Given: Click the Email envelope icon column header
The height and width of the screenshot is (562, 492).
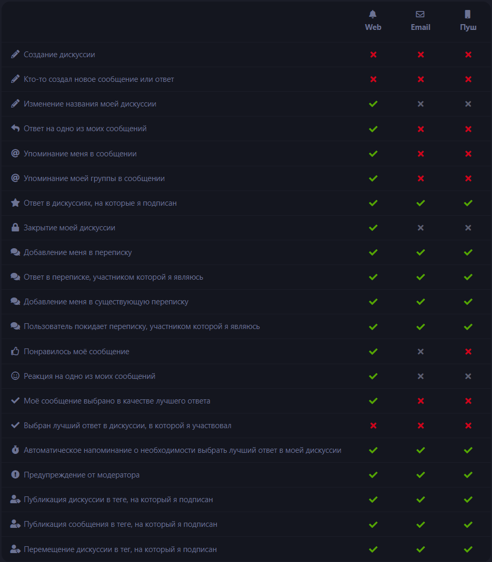Looking at the screenshot, I should click(x=420, y=21).
